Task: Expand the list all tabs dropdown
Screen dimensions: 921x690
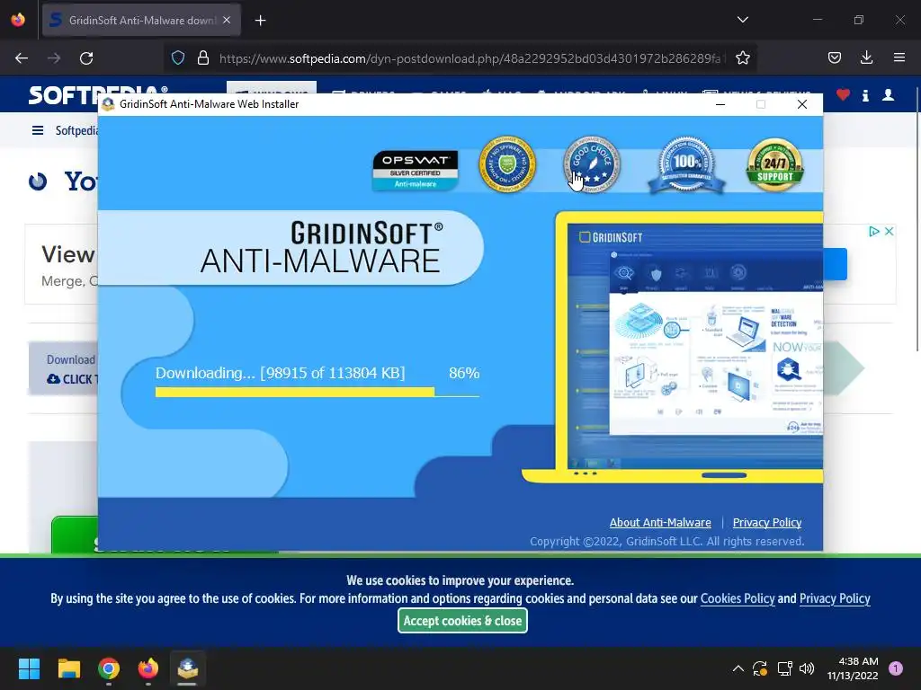Action: [x=742, y=20]
